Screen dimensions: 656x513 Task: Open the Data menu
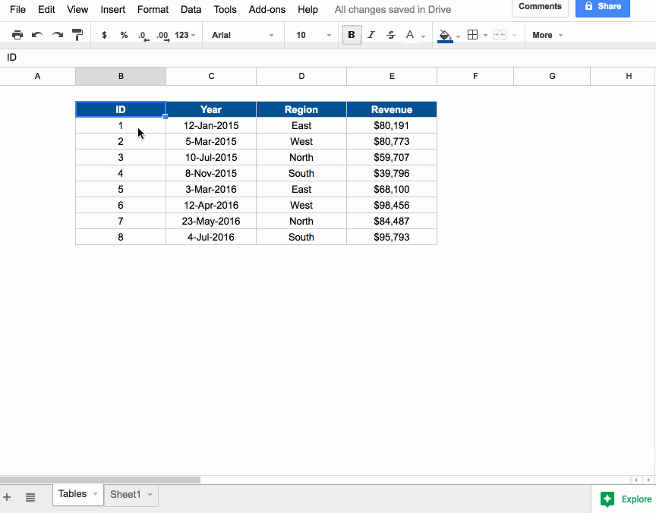pyautogui.click(x=191, y=10)
